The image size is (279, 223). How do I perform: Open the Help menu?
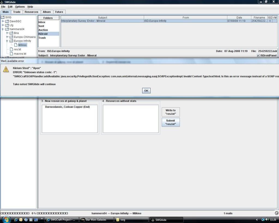point(30,7)
